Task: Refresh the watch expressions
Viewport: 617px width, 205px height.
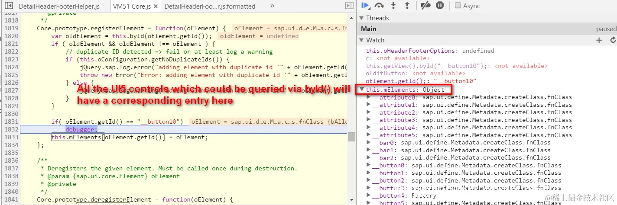Action: 613,40
